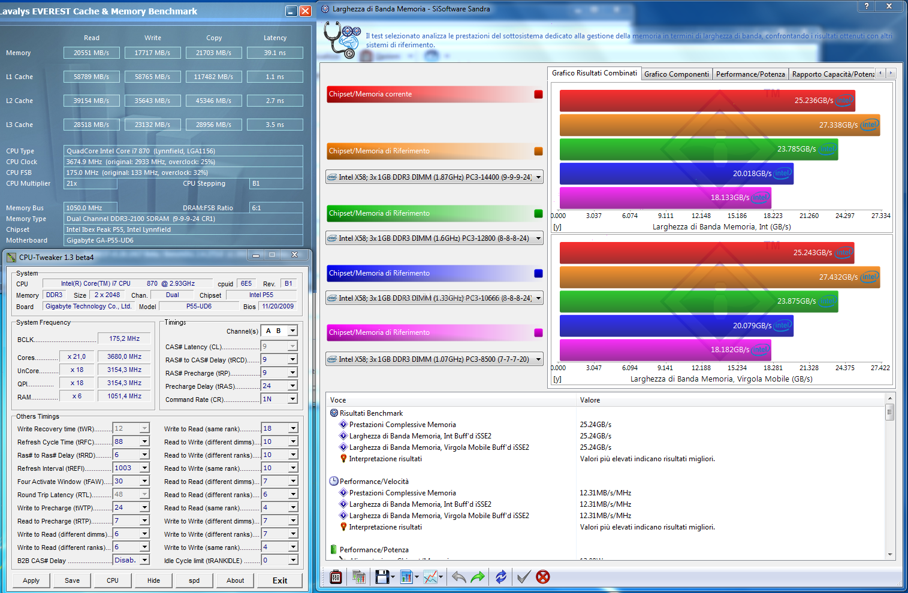The width and height of the screenshot is (908, 593).
Task: Click the Save button in CPU-Tweaker
Action: pos(72,580)
